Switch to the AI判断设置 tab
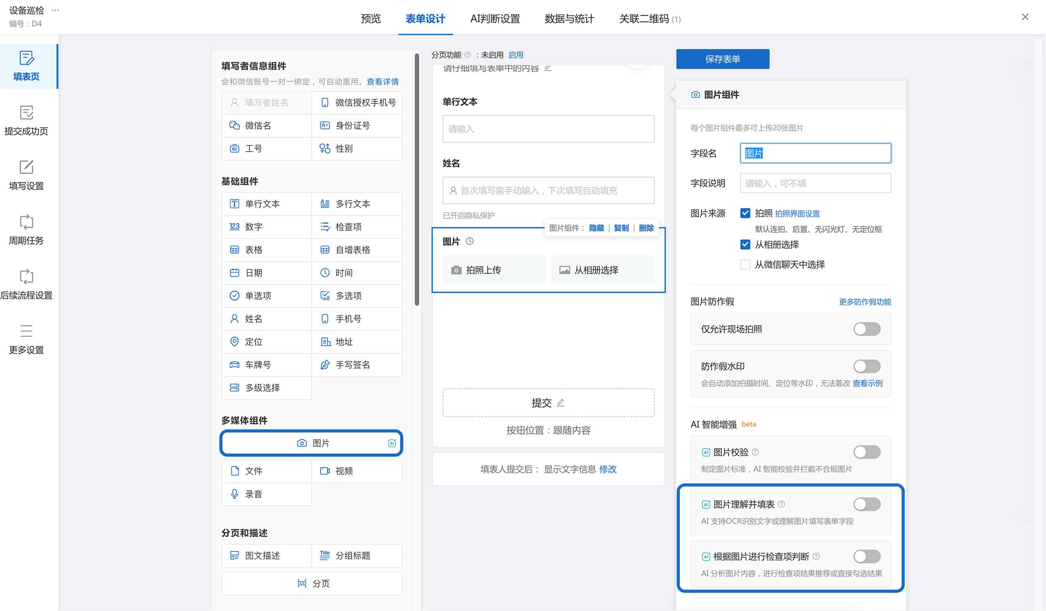 (x=495, y=19)
